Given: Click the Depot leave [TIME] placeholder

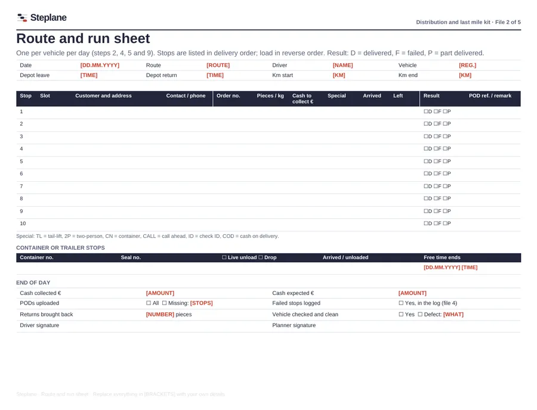Looking at the screenshot, I should [x=89, y=75].
